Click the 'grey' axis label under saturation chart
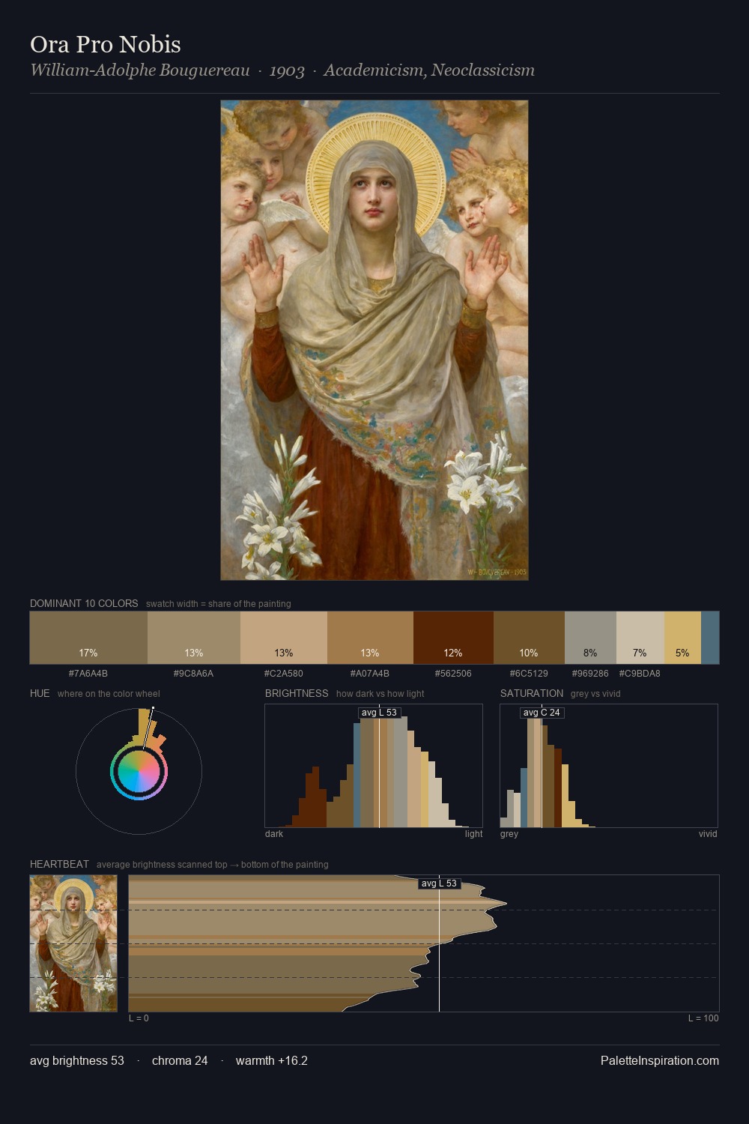The width and height of the screenshot is (749, 1124). (509, 834)
